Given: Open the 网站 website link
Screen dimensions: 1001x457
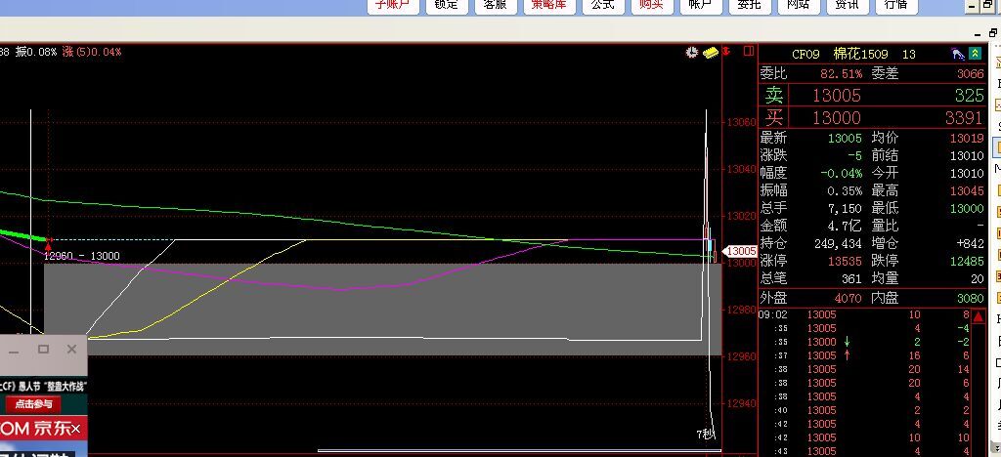Looking at the screenshot, I should click(798, 5).
